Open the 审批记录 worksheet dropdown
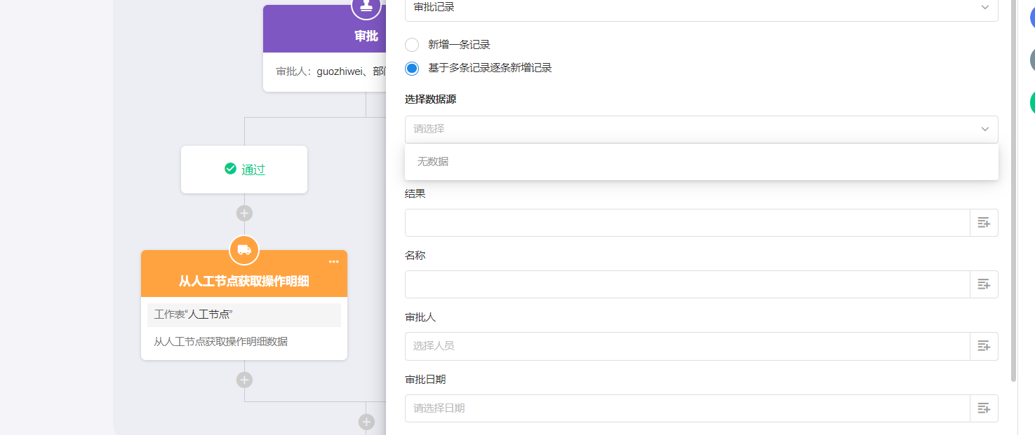The height and width of the screenshot is (435, 1035). point(701,8)
